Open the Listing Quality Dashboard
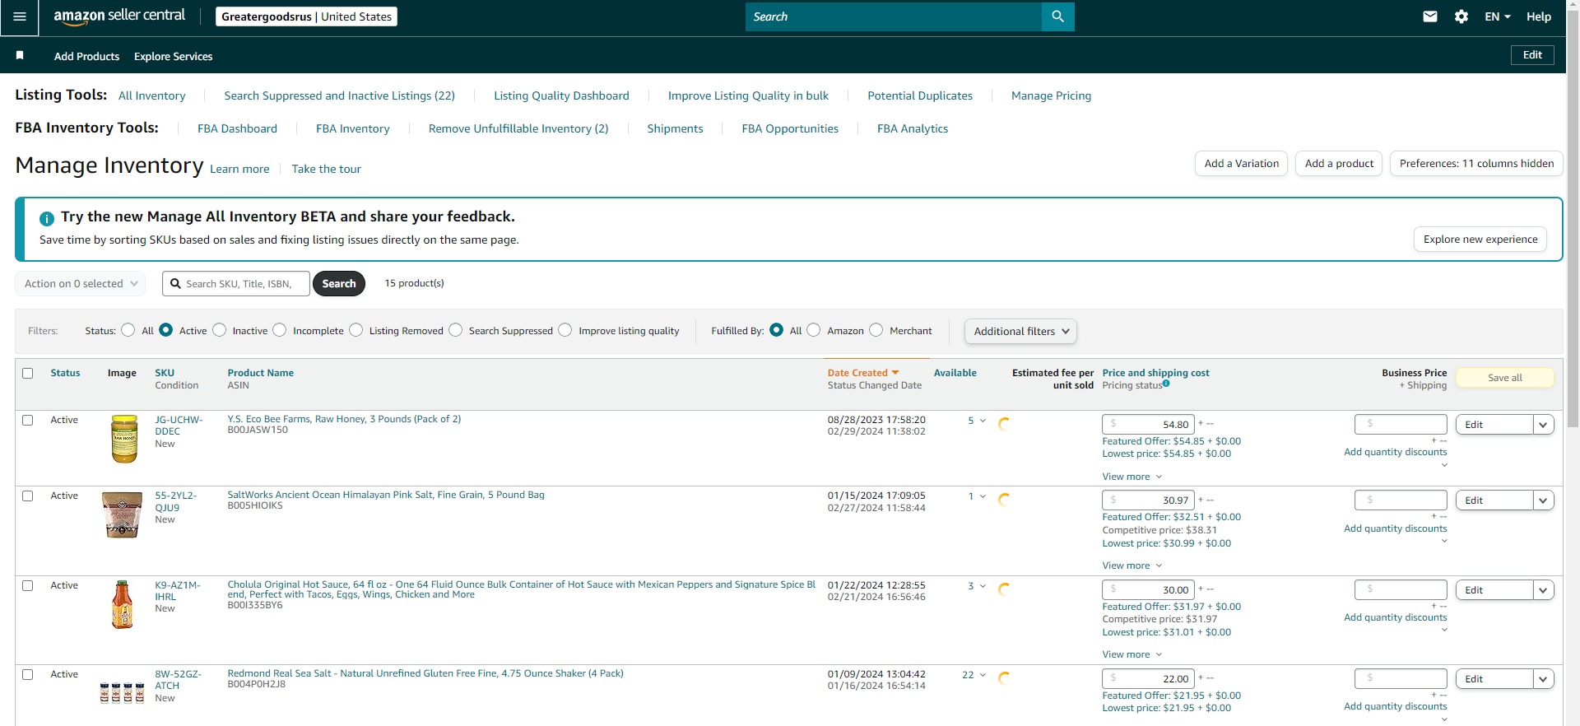This screenshot has width=1580, height=726. click(x=561, y=95)
